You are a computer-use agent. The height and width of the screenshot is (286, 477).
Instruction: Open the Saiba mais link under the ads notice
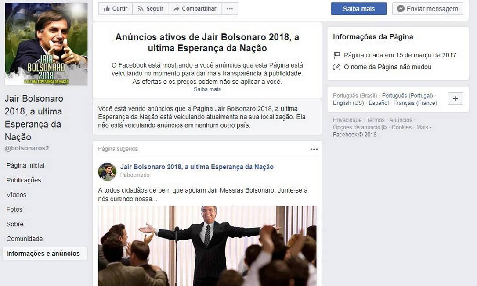(207, 89)
